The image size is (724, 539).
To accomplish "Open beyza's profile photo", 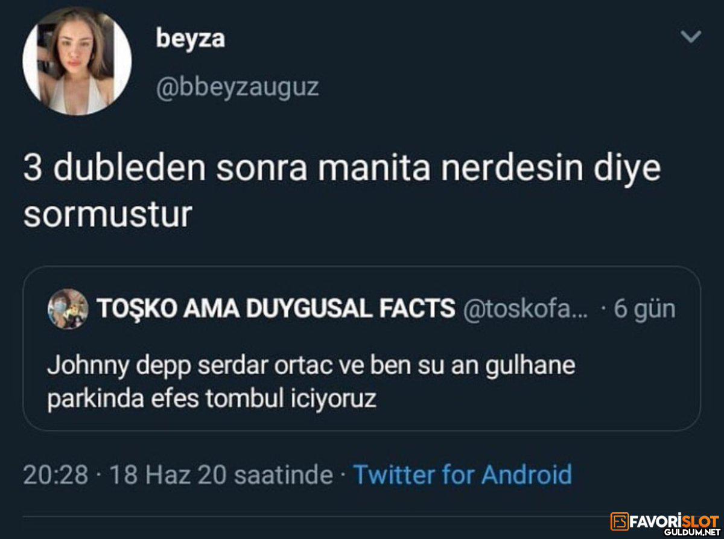I will pyautogui.click(x=77, y=60).
